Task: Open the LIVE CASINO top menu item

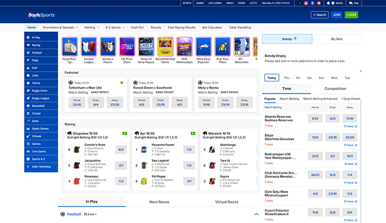Action: point(215,3)
